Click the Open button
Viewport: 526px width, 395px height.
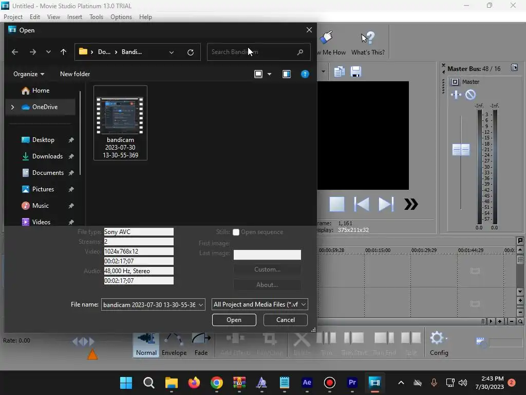(234, 320)
